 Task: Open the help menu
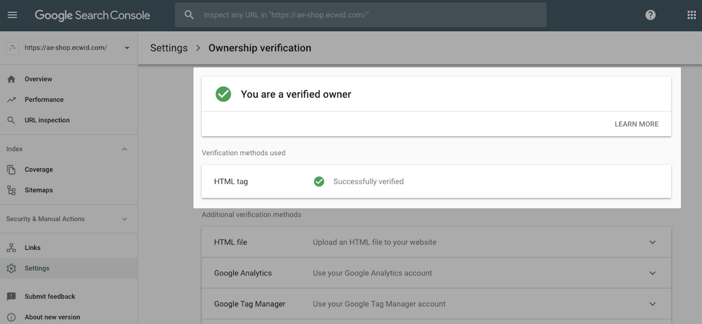click(650, 15)
